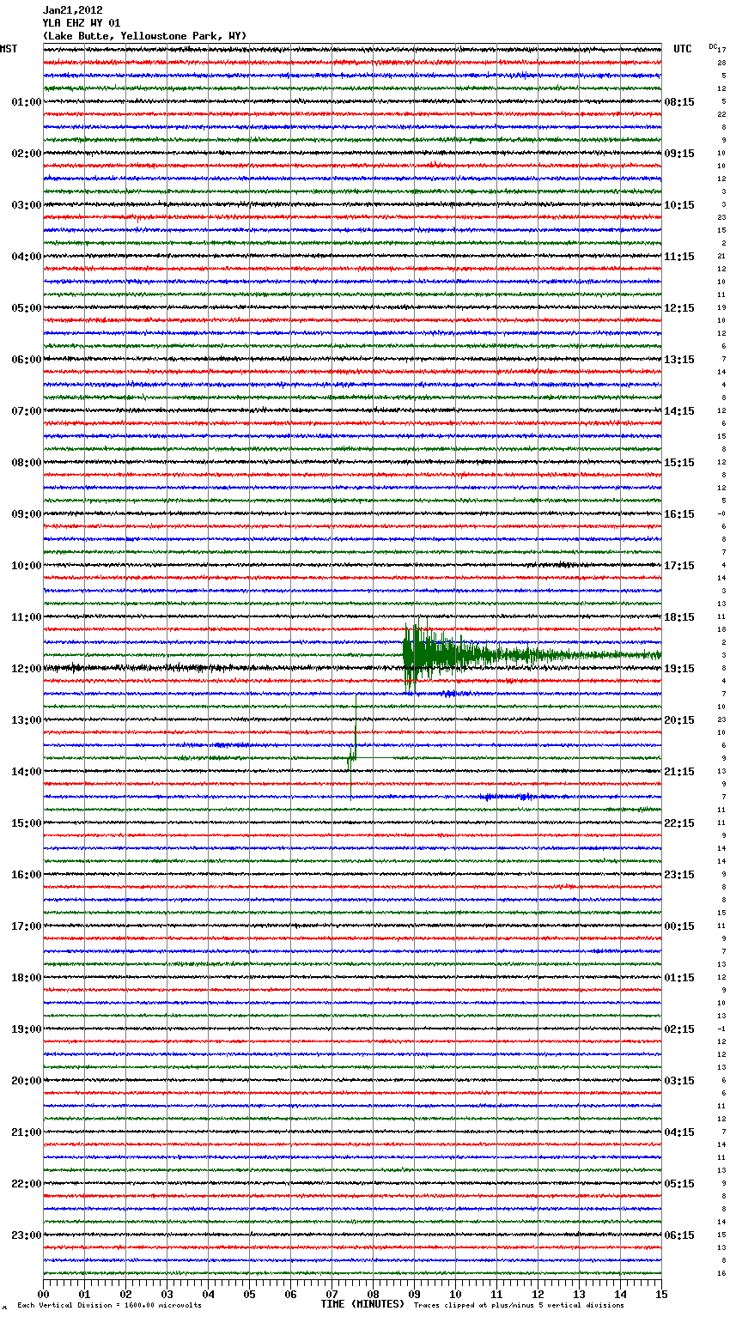Select the 11:00 MST time label
Screen dimensions: 730x1317
27,617
